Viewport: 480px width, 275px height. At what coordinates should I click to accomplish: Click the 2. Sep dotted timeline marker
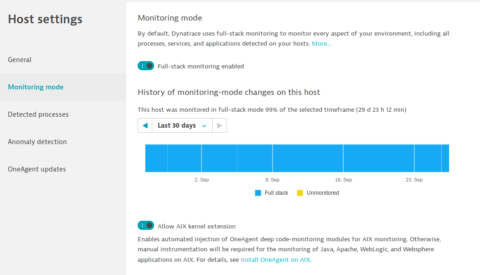[x=201, y=158]
